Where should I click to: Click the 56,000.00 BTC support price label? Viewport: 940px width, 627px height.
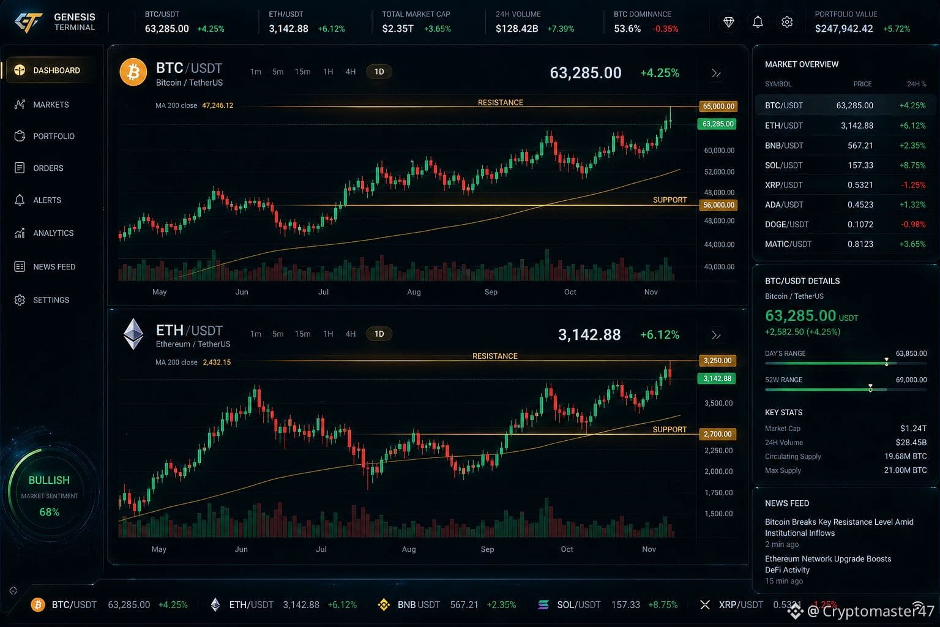718,205
